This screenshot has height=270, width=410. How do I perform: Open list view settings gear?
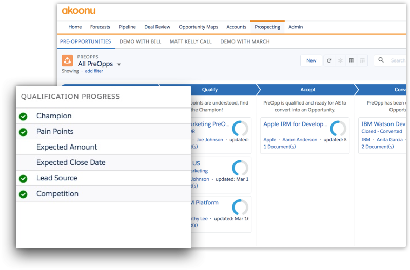coord(340,60)
